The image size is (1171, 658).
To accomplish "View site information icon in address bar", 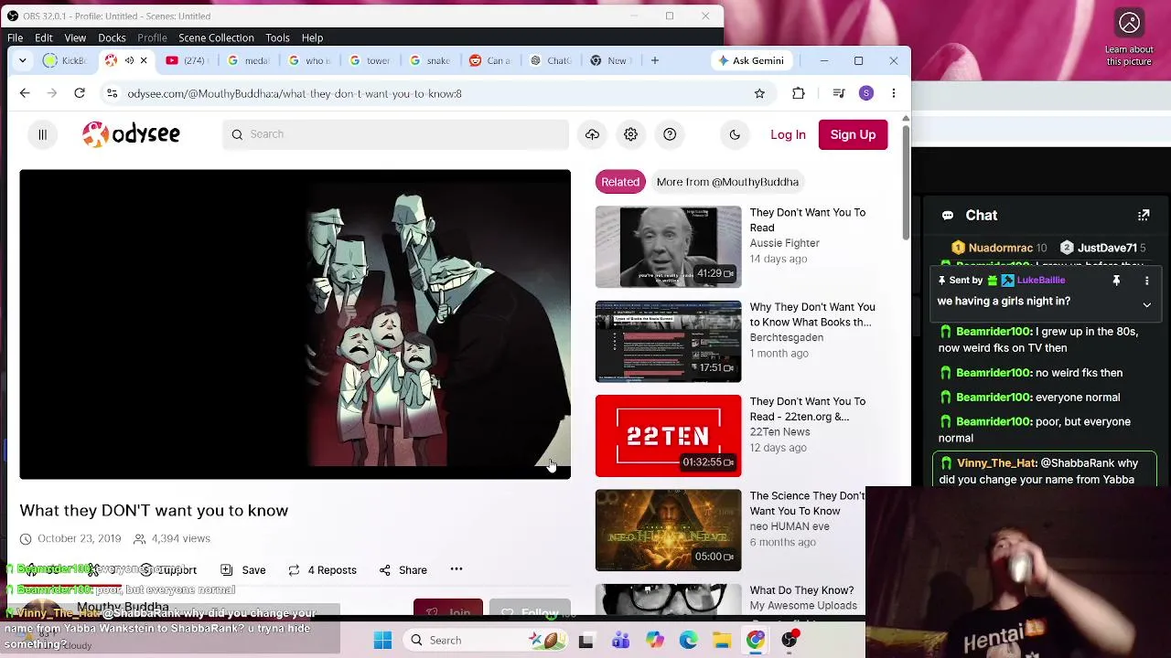I will pyautogui.click(x=112, y=93).
